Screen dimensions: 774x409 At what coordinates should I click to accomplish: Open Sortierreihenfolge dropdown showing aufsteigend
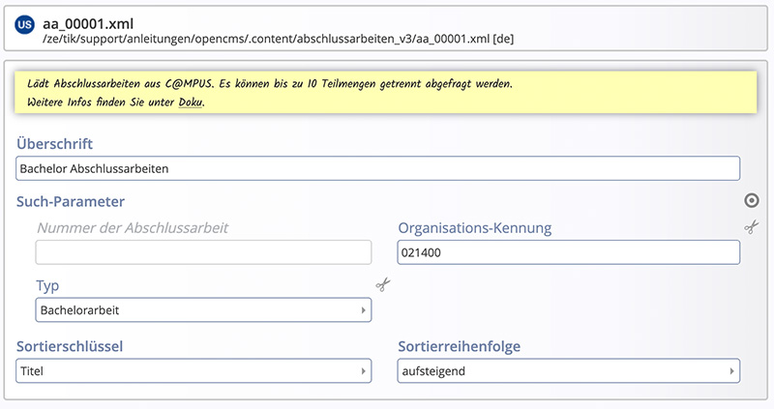coord(568,370)
